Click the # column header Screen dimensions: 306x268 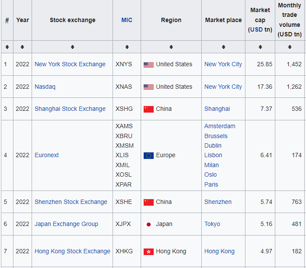7,20
